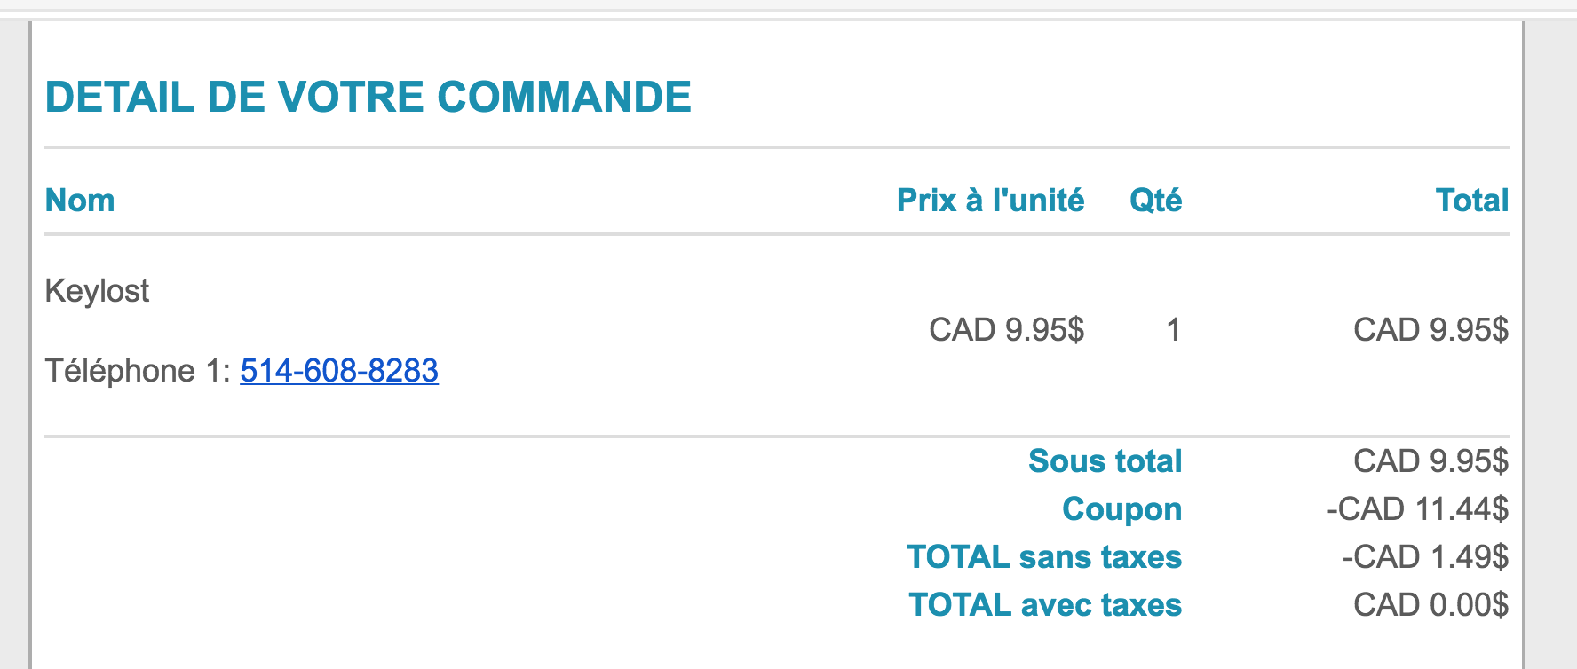The image size is (1577, 669).
Task: Click the phone number link 514-608-8283
Action: pyautogui.click(x=339, y=371)
